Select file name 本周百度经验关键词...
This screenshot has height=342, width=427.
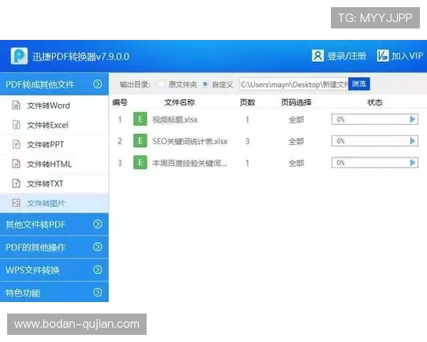point(189,163)
